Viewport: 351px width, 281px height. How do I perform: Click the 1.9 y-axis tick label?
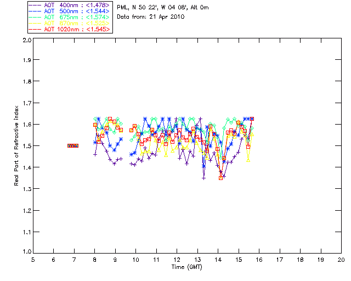coord(27,60)
